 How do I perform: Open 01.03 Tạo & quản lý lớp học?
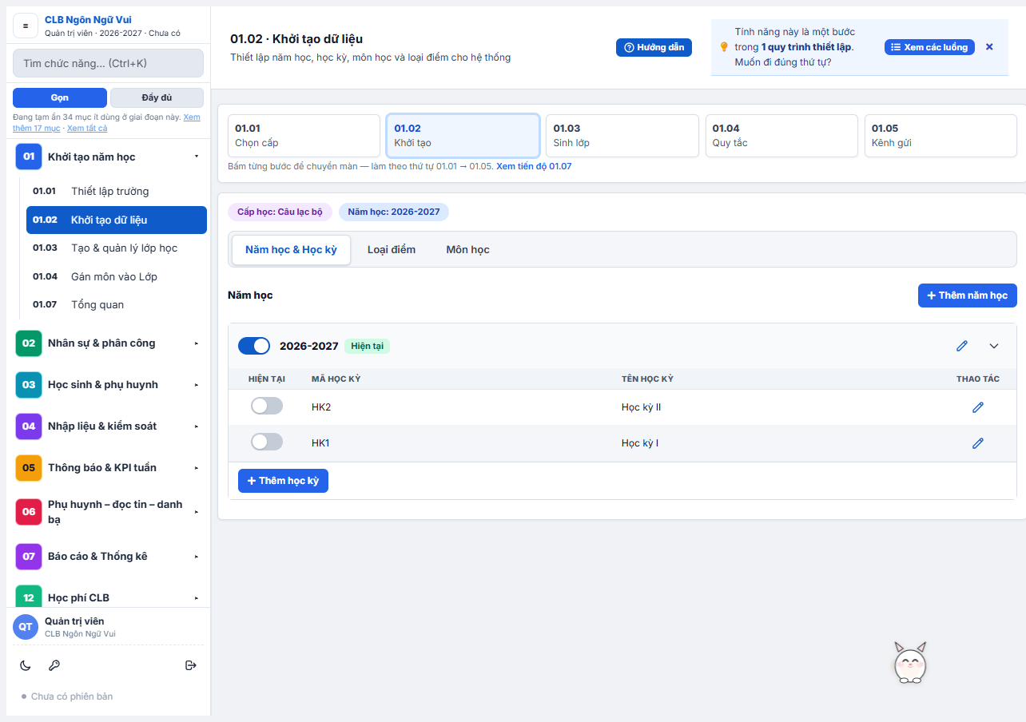[x=117, y=248]
